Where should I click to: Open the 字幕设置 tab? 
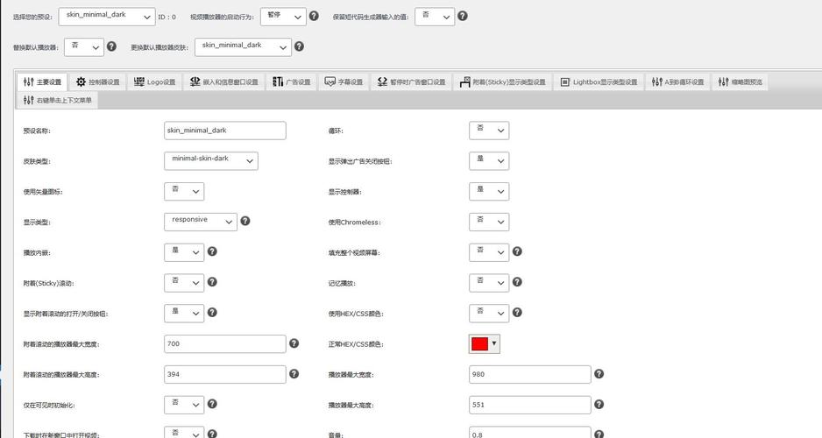click(344, 82)
